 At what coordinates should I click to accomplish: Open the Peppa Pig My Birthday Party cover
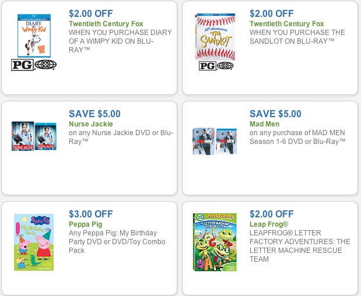click(x=34, y=242)
